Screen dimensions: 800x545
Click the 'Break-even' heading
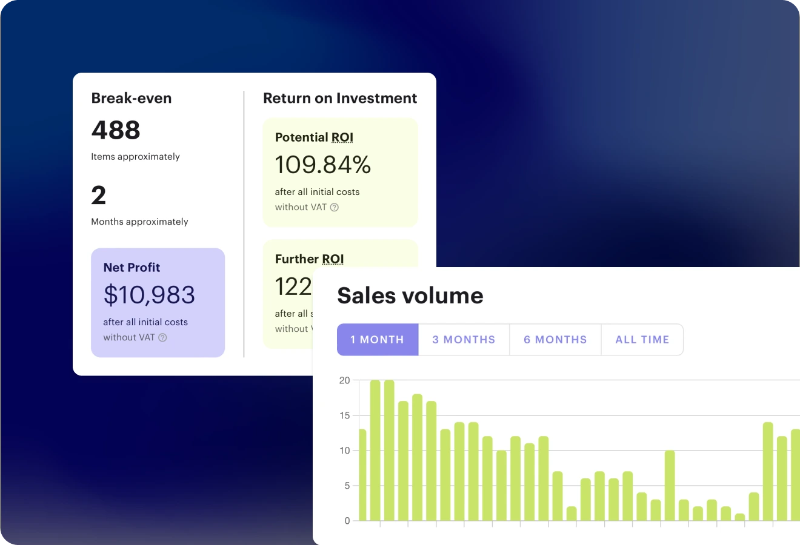(x=132, y=98)
